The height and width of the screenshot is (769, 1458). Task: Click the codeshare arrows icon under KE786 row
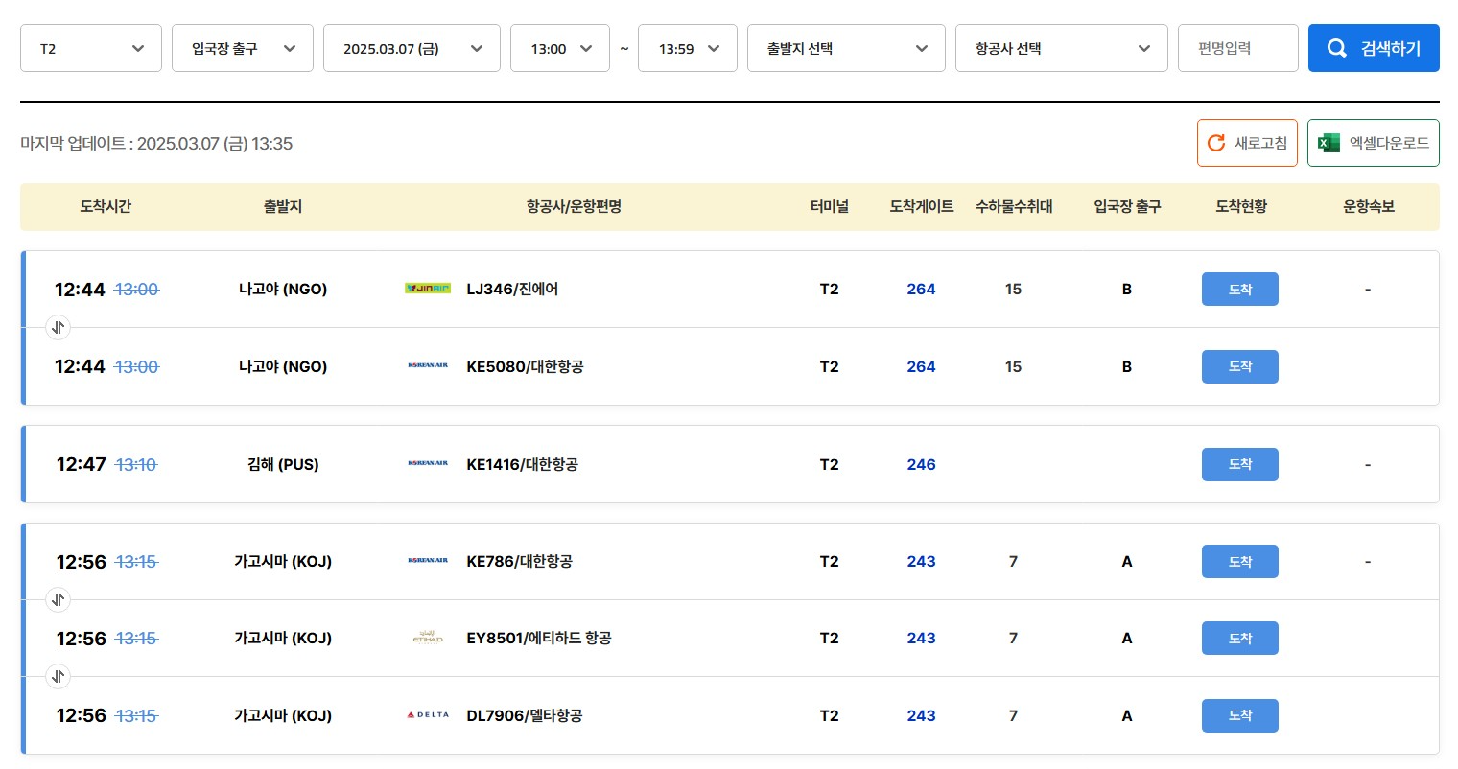point(59,600)
